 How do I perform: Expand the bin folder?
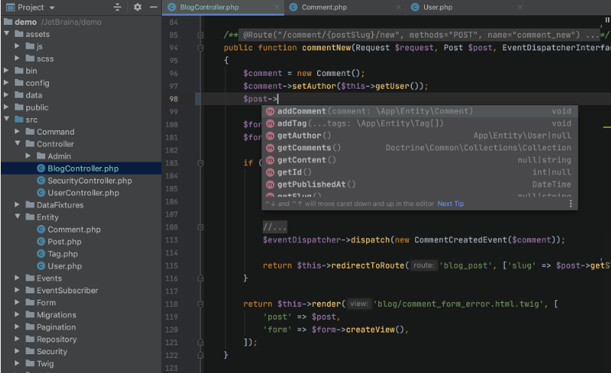(6, 71)
